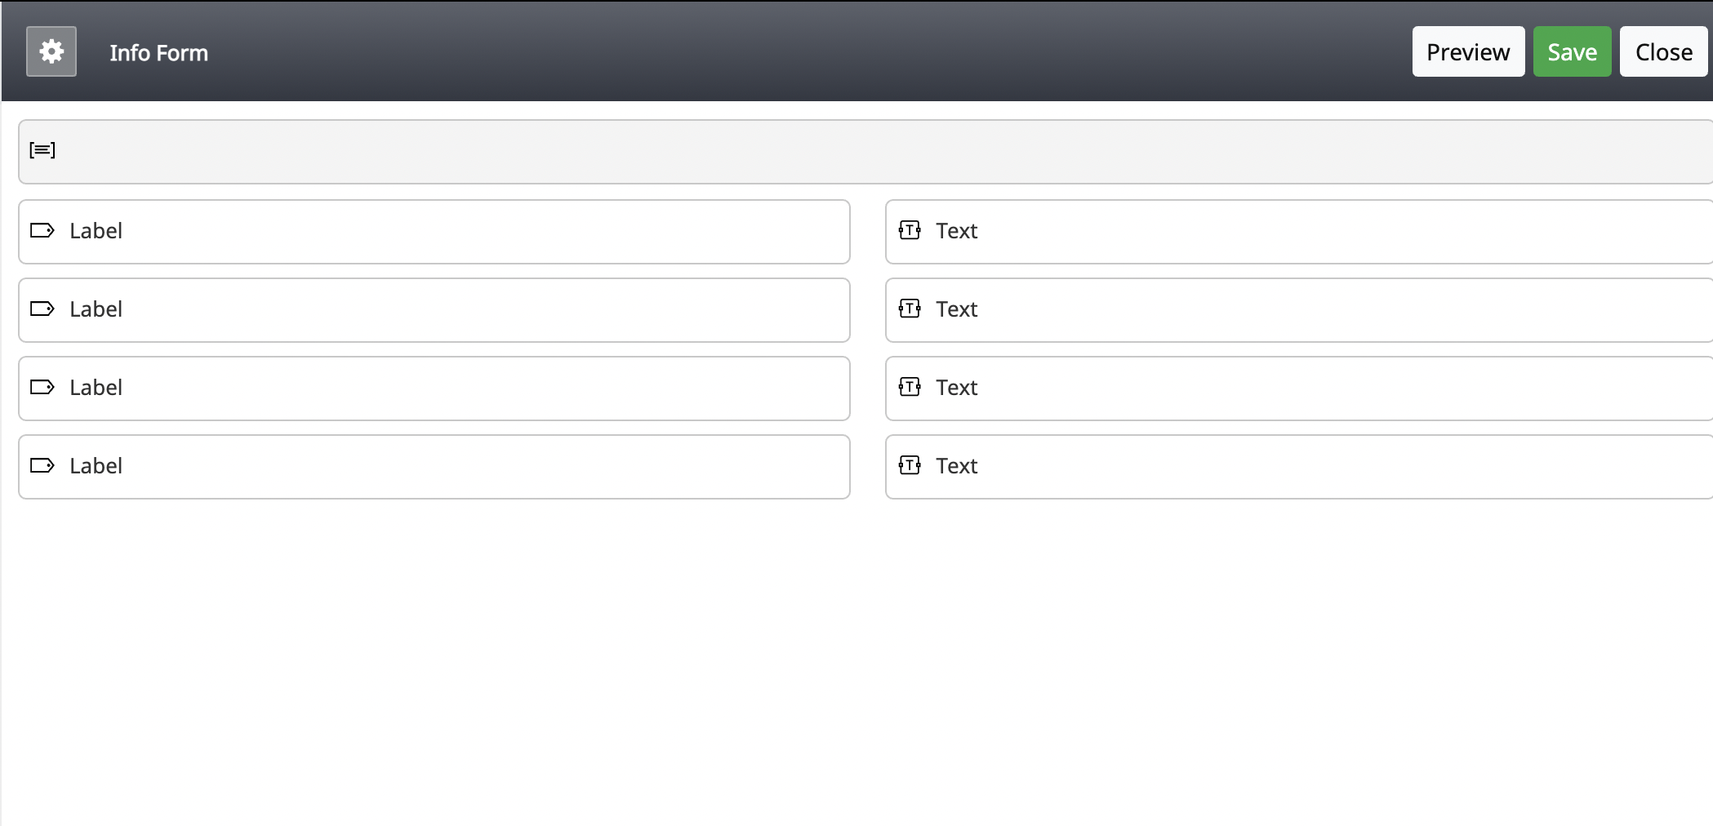The width and height of the screenshot is (1713, 826).
Task: Click the Preview button
Action: [1468, 51]
